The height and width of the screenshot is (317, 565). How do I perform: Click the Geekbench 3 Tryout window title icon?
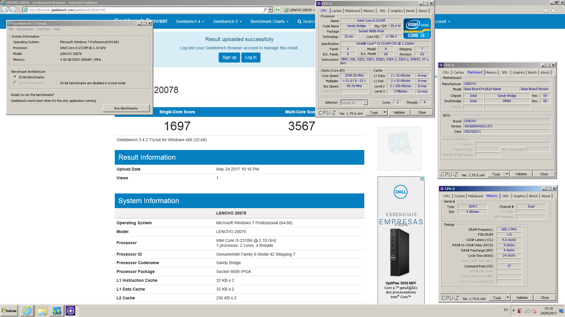[10, 23]
